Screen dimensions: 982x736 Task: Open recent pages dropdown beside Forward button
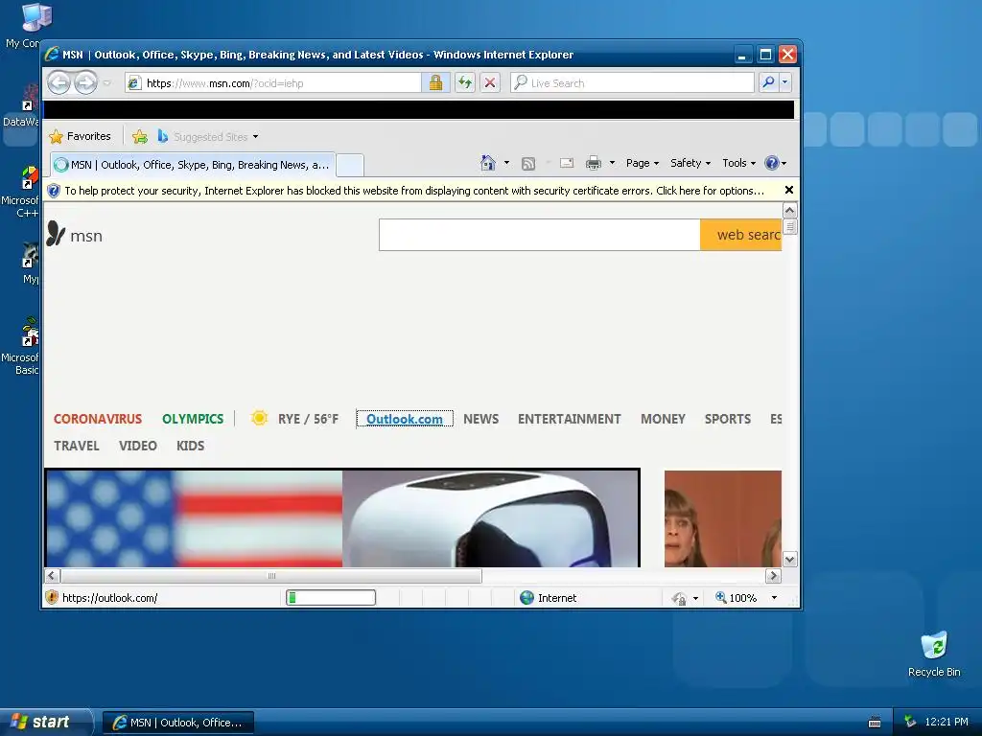click(107, 83)
